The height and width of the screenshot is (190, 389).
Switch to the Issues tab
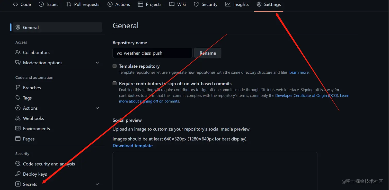(48, 4)
